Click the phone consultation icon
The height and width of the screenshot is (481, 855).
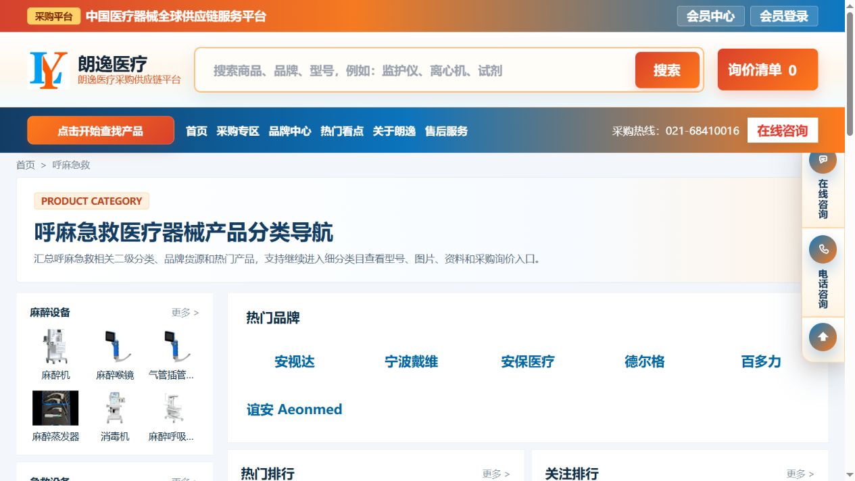tap(823, 249)
